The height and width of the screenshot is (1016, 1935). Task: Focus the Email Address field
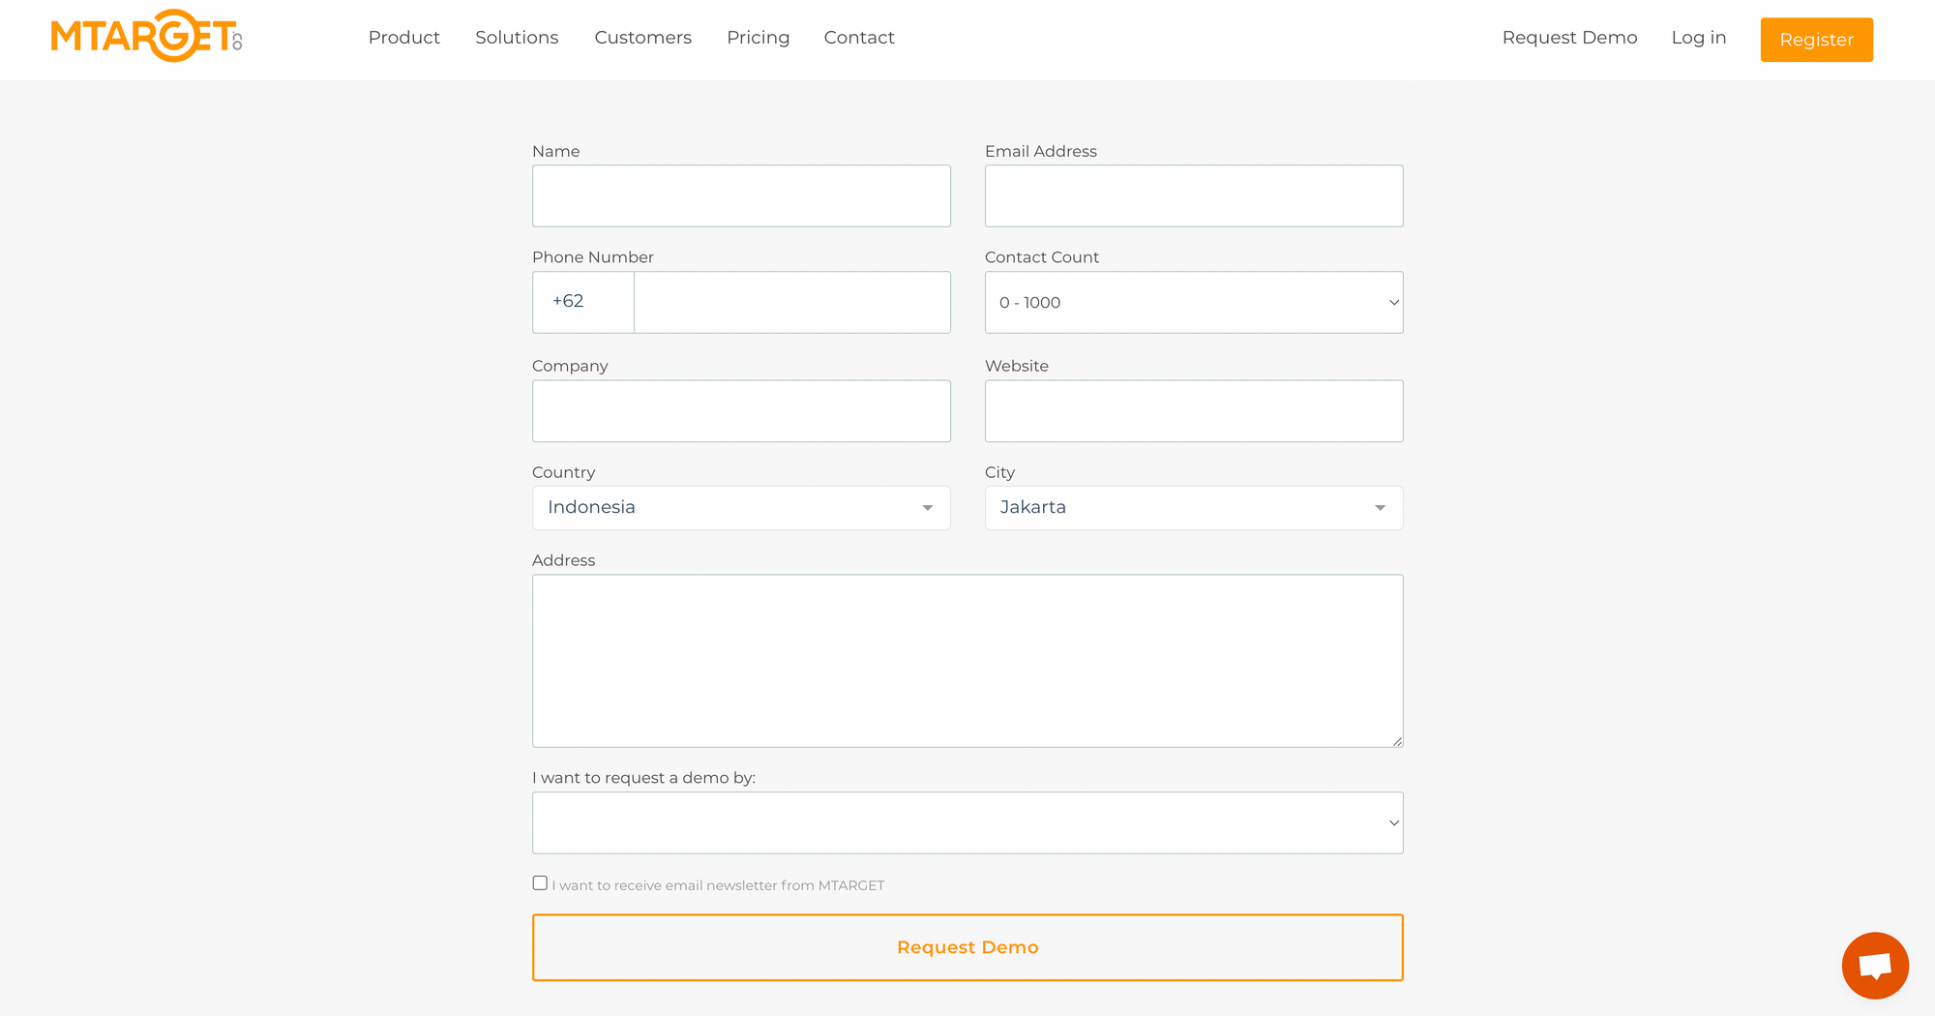[1193, 195]
